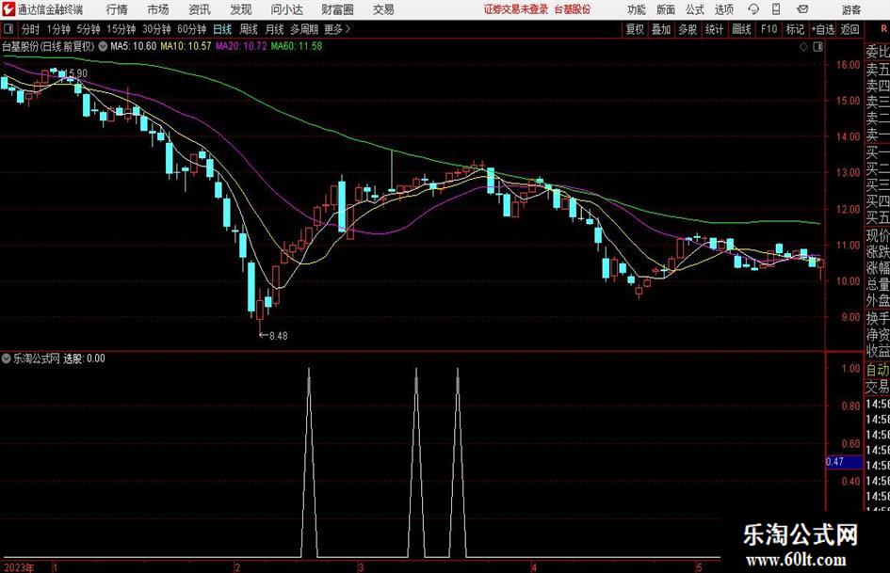The height and width of the screenshot is (573, 890).
Task: Open the 问小达 menu
Action: point(286,9)
